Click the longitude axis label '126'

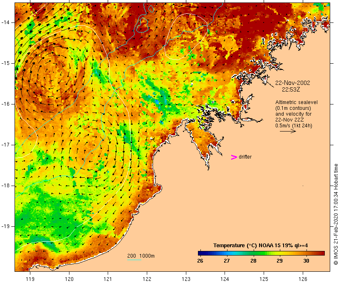[x=303, y=279]
